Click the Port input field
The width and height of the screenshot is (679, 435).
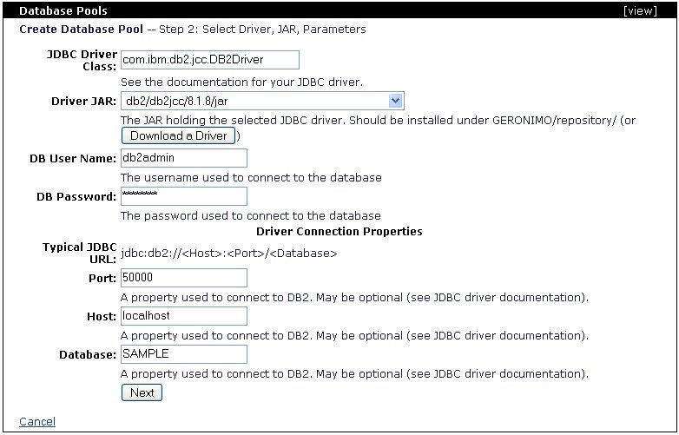183,278
